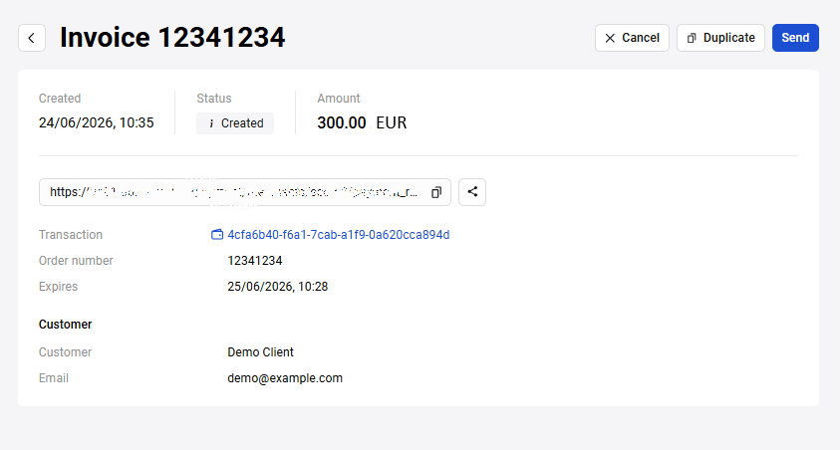Send the invoice with the blue Send button
This screenshot has height=450, width=840.
click(795, 38)
